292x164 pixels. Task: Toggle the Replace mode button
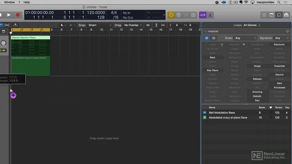coord(178,15)
